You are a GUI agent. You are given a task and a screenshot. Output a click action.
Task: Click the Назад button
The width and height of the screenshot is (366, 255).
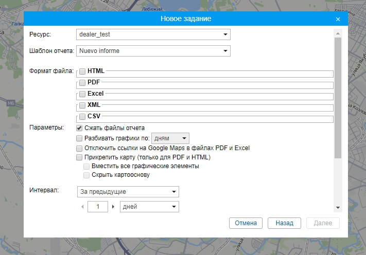284,223
